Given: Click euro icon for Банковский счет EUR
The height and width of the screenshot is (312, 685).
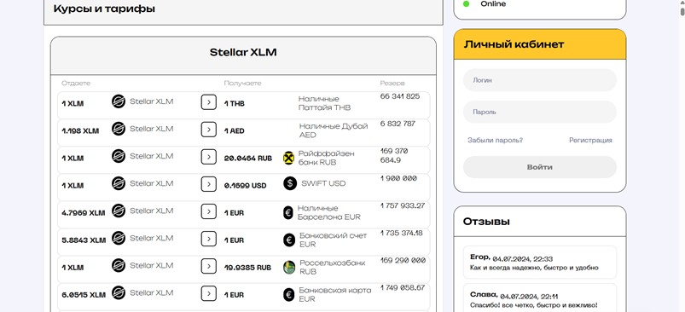Looking at the screenshot, I should tap(289, 240).
